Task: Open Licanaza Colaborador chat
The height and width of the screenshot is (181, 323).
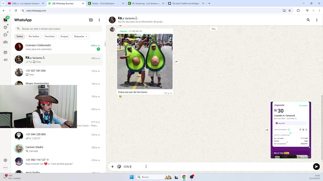Action: point(58,47)
